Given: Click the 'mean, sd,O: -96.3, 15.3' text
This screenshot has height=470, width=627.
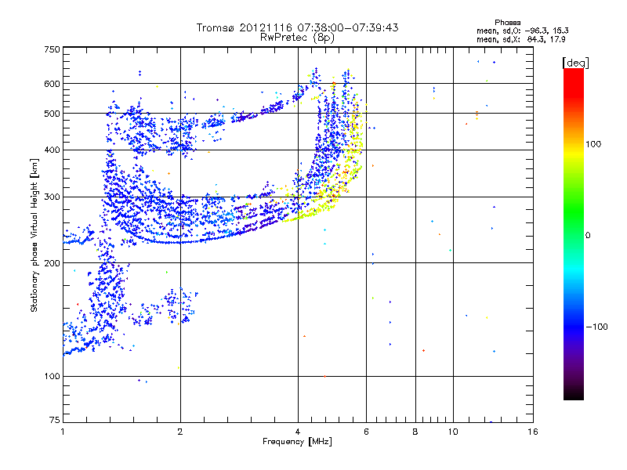Looking at the screenshot, I should click(x=522, y=31).
